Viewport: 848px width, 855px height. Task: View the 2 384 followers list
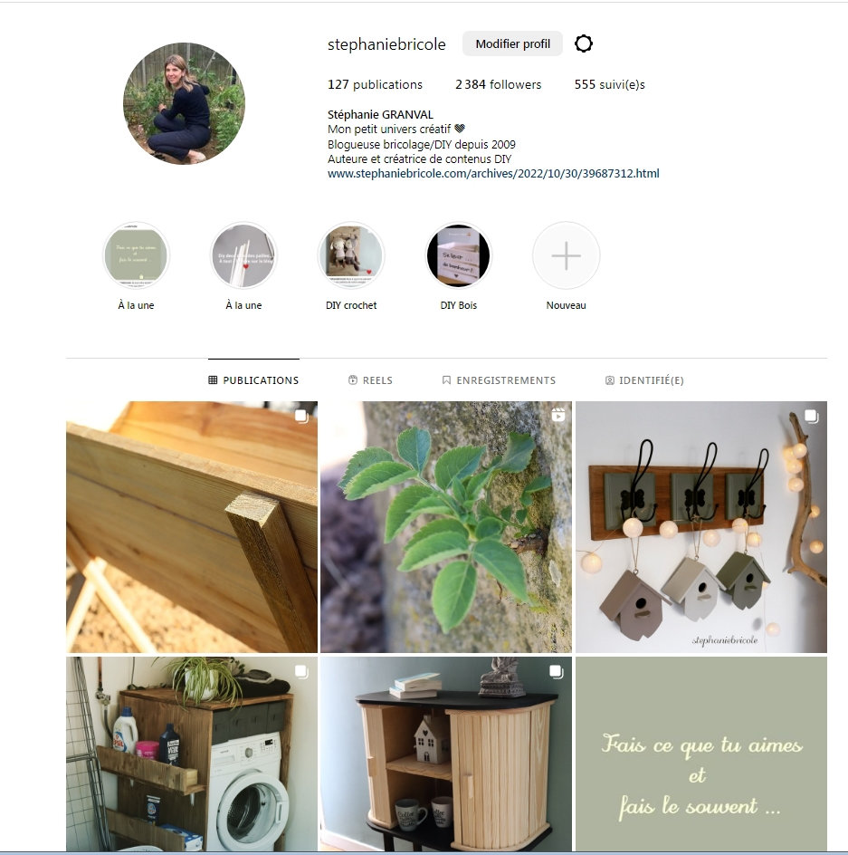pos(498,84)
